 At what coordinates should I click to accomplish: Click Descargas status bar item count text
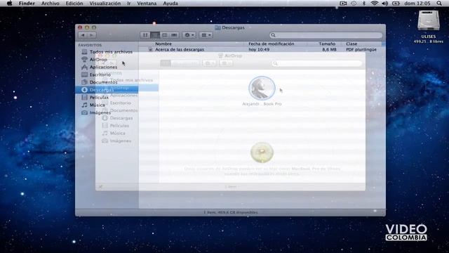point(231,212)
